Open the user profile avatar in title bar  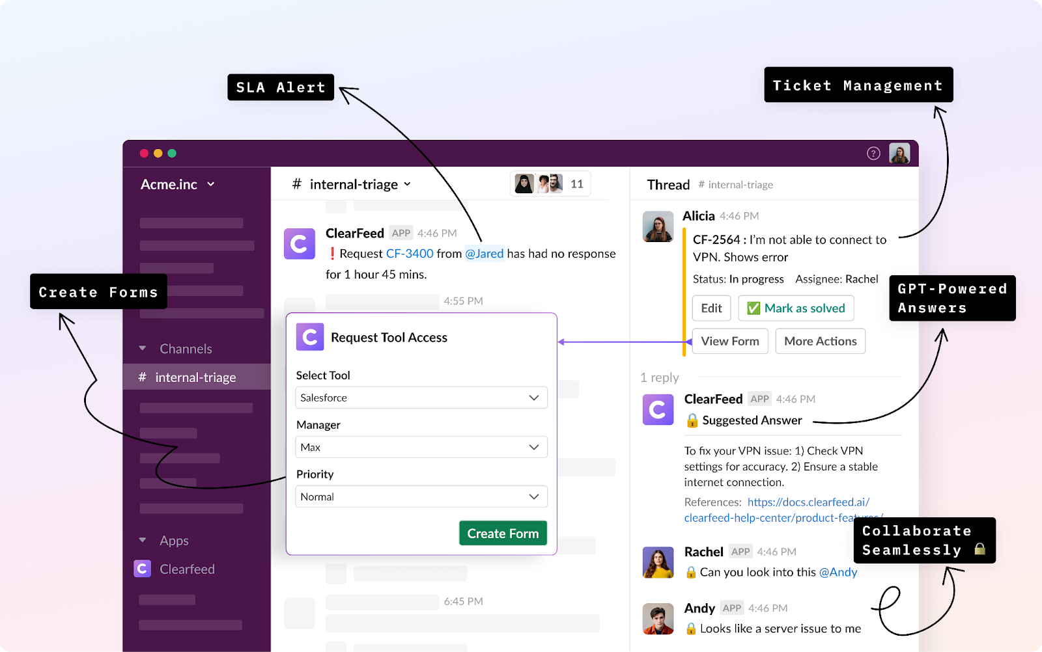click(899, 154)
